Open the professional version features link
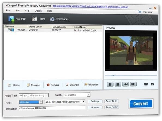The height and width of the screenshot is (121, 162). [90, 7]
